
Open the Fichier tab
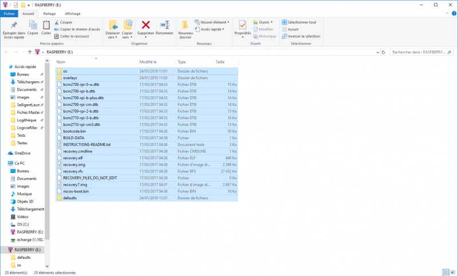[x=9, y=13]
